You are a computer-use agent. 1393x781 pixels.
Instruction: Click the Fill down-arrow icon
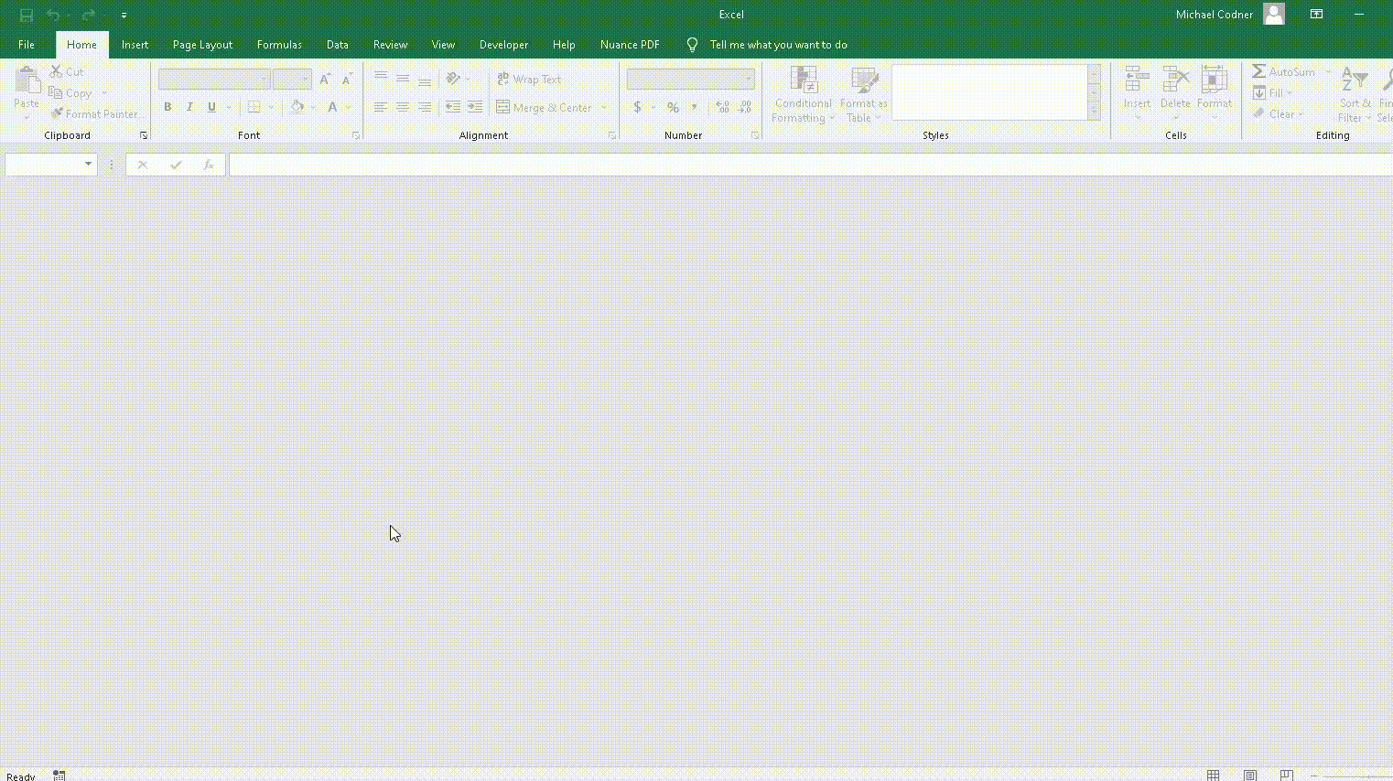[x=1260, y=93]
